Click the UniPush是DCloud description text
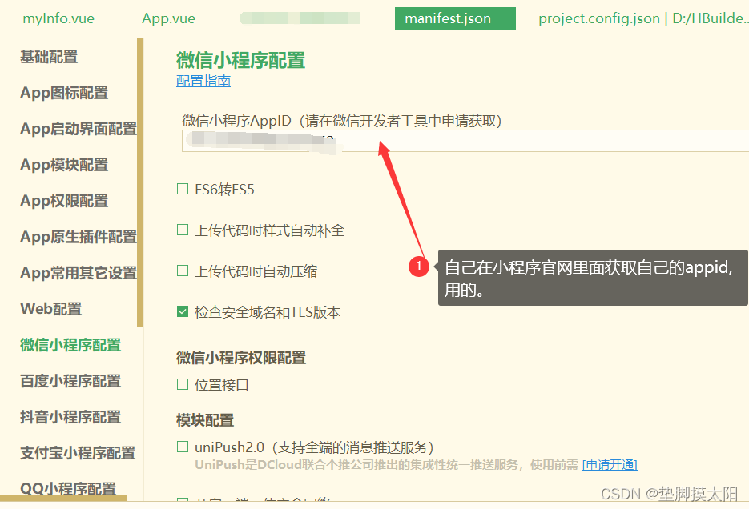 (386, 465)
